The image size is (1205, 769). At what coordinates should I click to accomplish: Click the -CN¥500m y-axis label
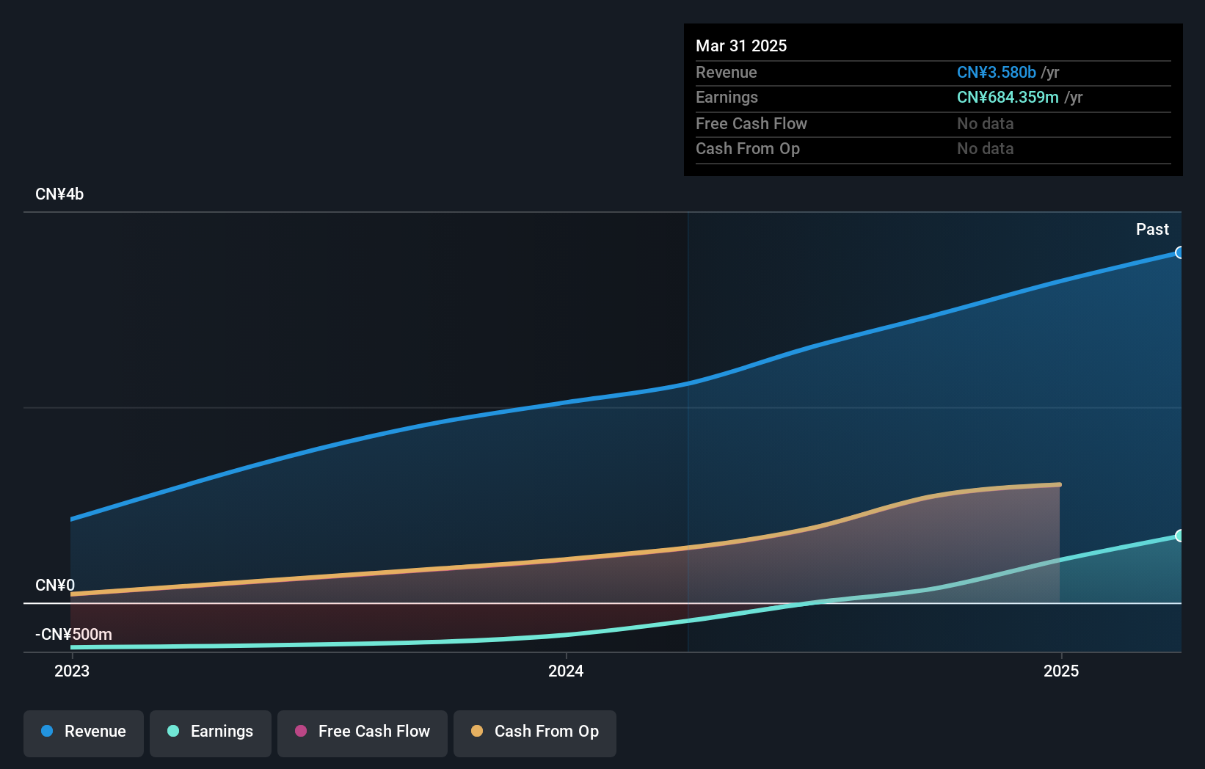pos(73,635)
